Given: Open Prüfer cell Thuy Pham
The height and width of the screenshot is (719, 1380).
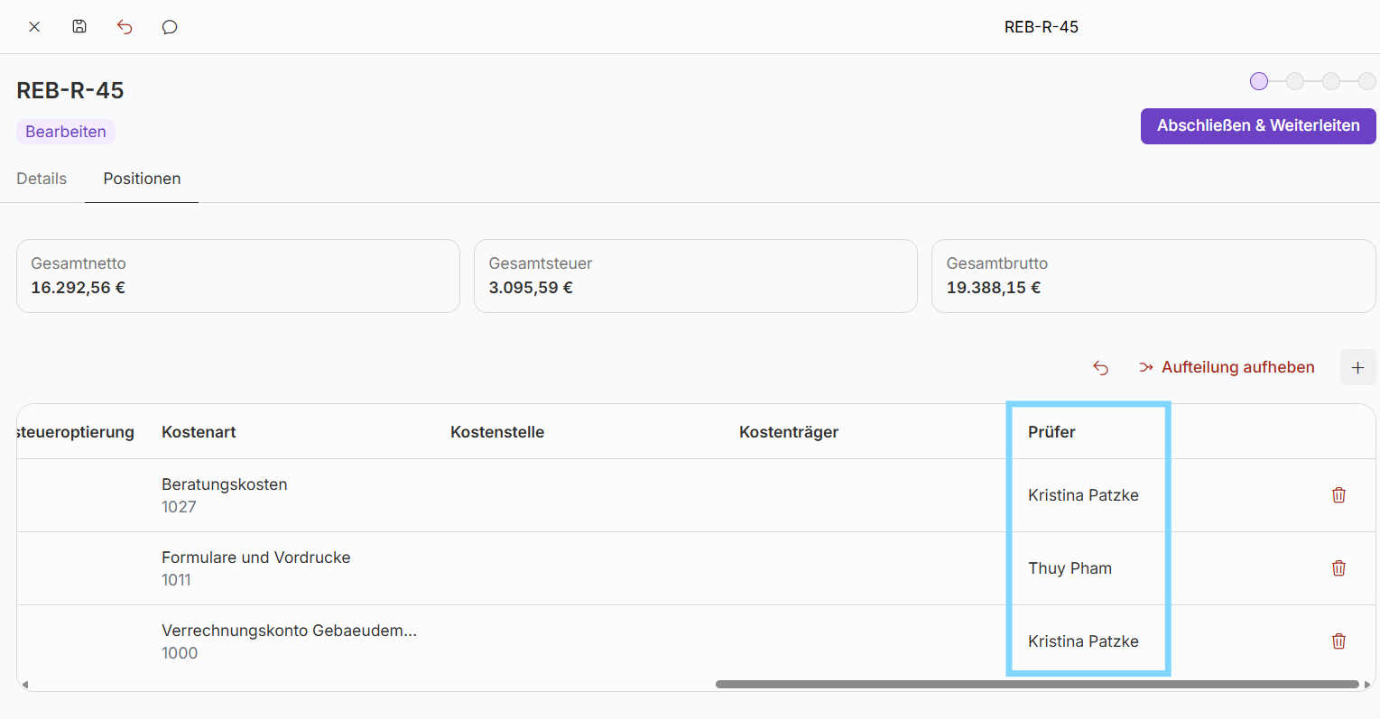Looking at the screenshot, I should (1070, 568).
